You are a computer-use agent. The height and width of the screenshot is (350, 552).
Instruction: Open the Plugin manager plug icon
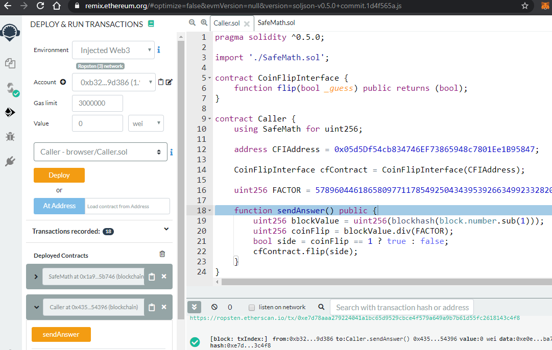point(10,161)
